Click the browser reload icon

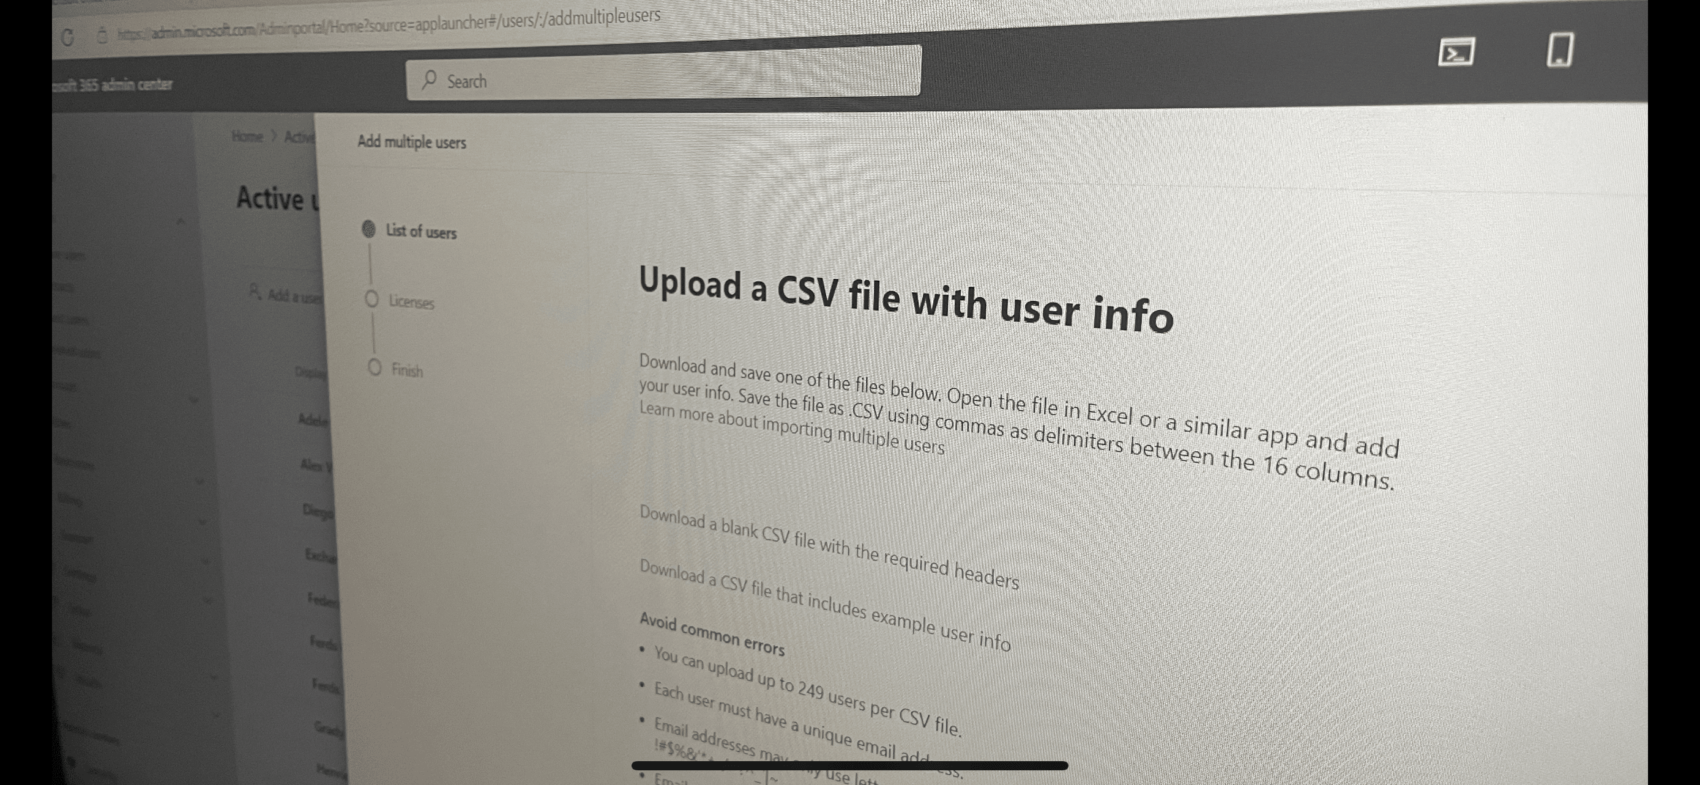pos(67,36)
